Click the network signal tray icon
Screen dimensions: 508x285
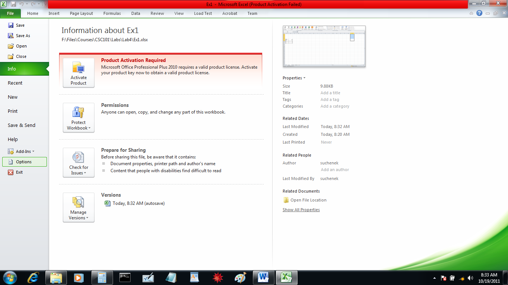pyautogui.click(x=462, y=278)
